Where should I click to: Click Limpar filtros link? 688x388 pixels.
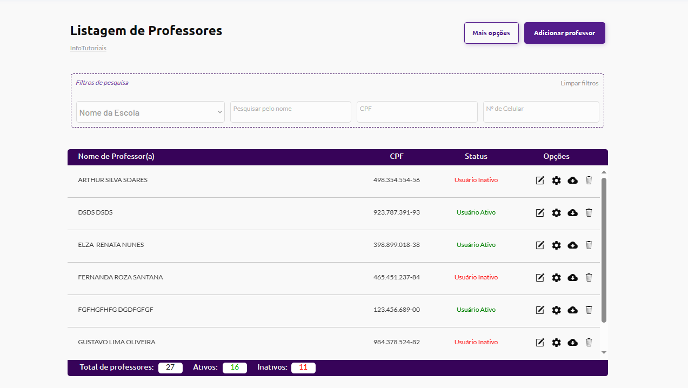click(x=579, y=83)
